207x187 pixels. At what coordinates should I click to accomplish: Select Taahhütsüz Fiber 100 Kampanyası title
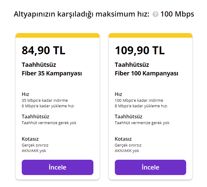146,69
